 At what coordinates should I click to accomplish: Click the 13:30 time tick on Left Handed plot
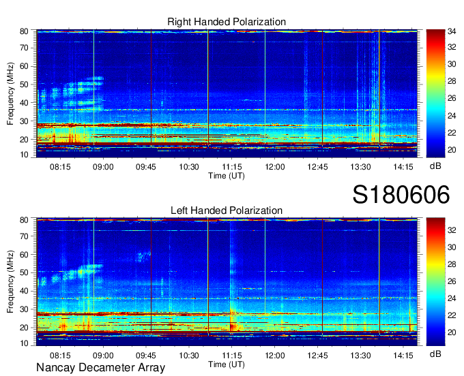[360, 356]
